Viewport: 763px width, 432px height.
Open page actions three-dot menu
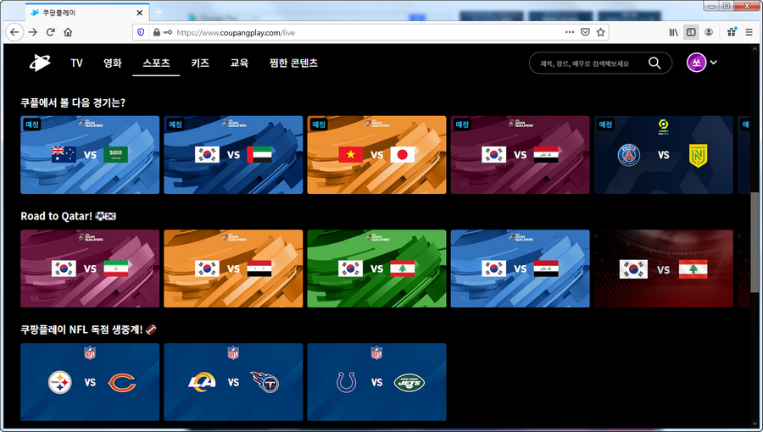tap(570, 32)
